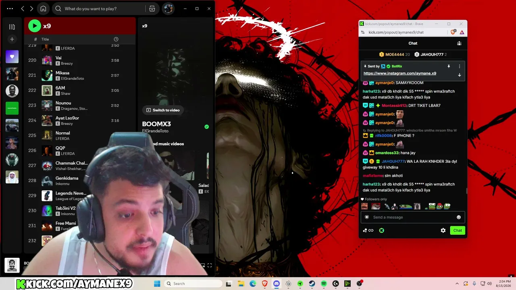Open the Spotify three-dot main menu

pos(10,8)
